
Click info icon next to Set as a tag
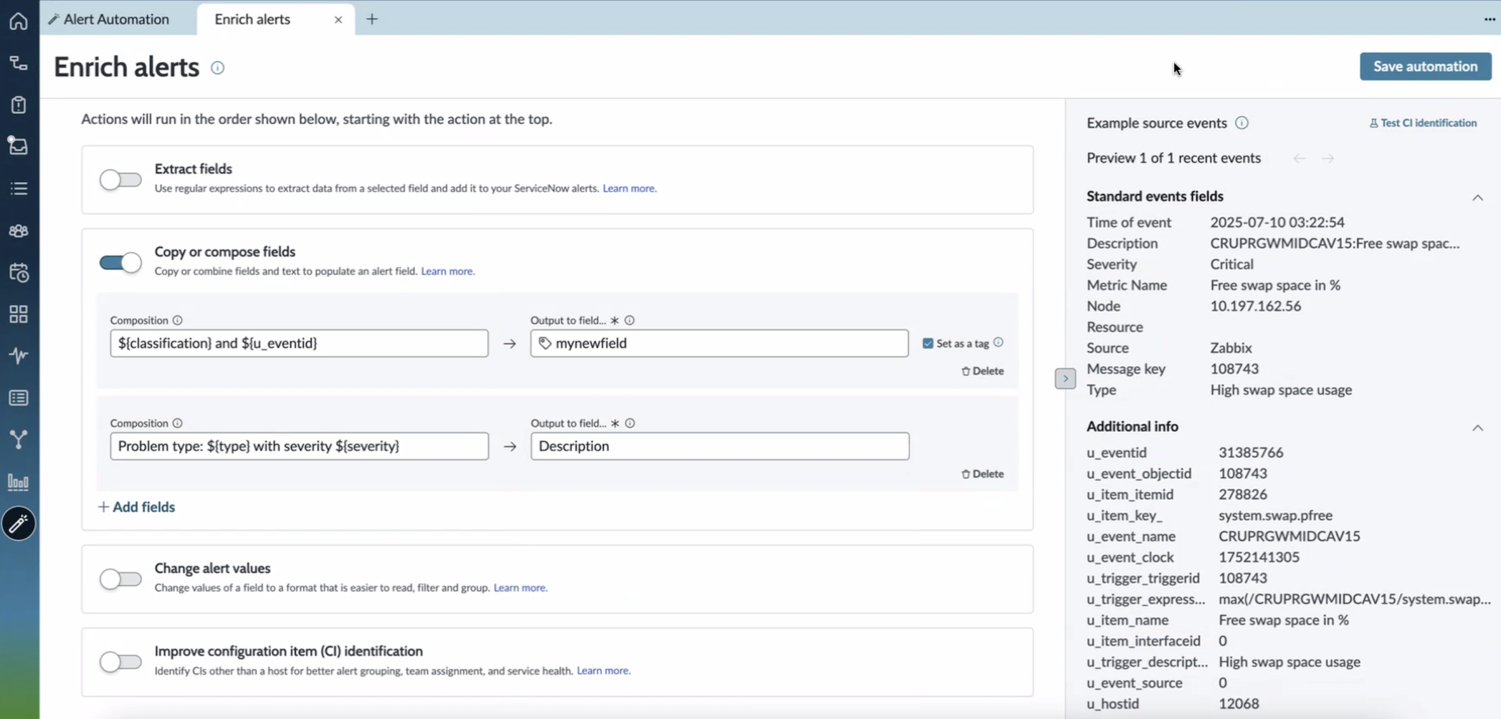[x=998, y=343]
